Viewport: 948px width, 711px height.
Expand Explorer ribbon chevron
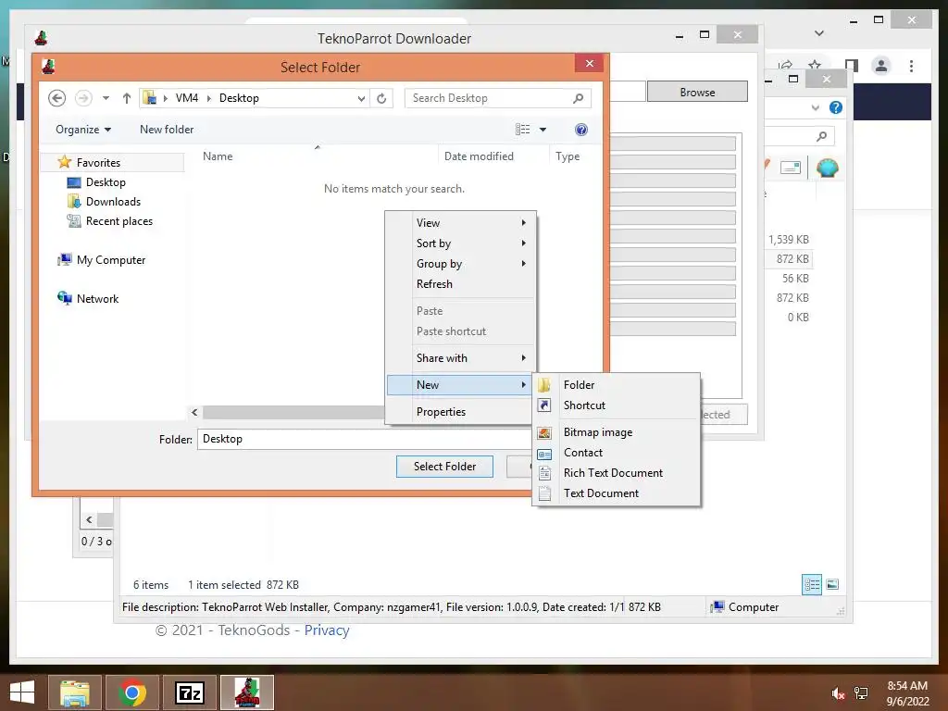coord(816,107)
